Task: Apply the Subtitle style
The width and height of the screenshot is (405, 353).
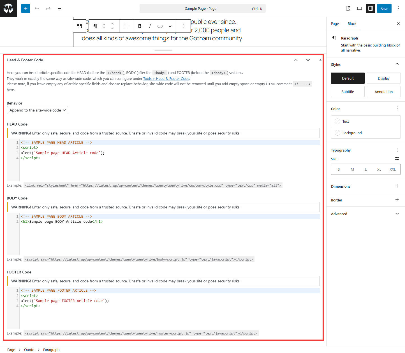Action: (348, 92)
